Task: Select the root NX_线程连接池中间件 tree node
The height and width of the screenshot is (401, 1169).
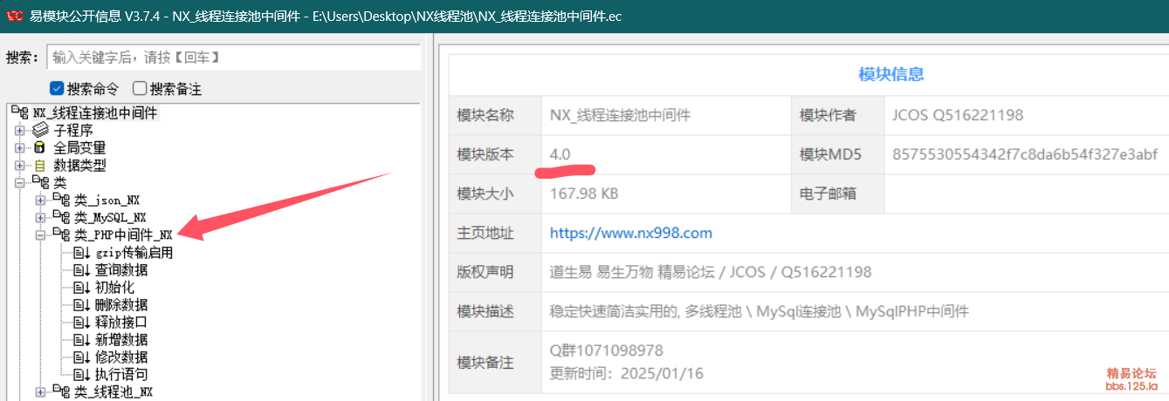Action: [x=94, y=112]
